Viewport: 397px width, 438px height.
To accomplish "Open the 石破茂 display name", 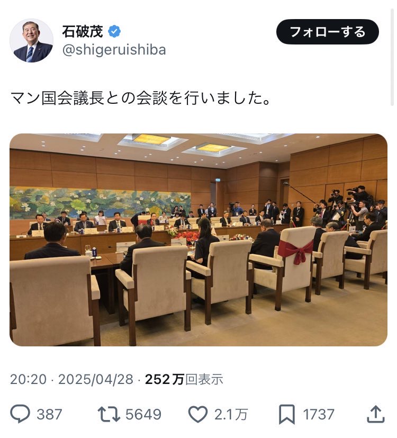I will [83, 31].
